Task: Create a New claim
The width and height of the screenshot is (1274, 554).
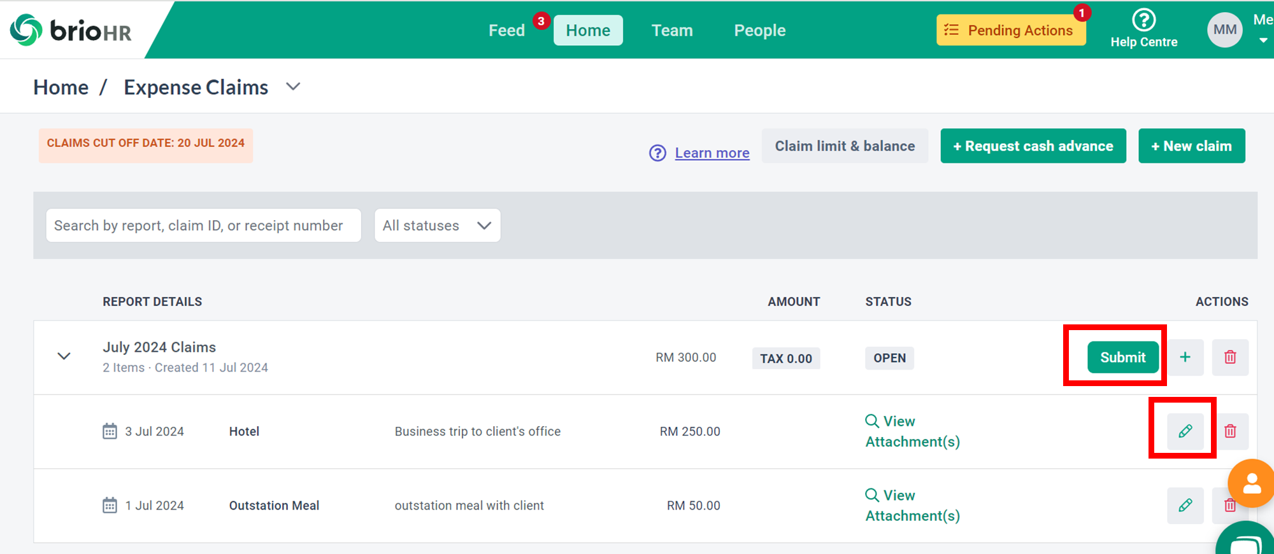Action: (1191, 146)
